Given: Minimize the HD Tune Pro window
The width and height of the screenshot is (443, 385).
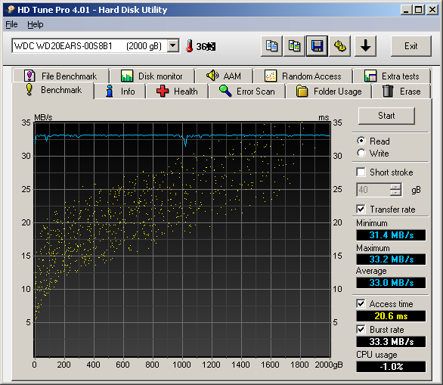Looking at the screenshot, I should coord(406,10).
